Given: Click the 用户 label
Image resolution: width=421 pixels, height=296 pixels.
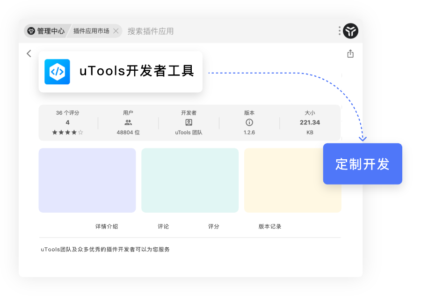Looking at the screenshot, I should [128, 113].
